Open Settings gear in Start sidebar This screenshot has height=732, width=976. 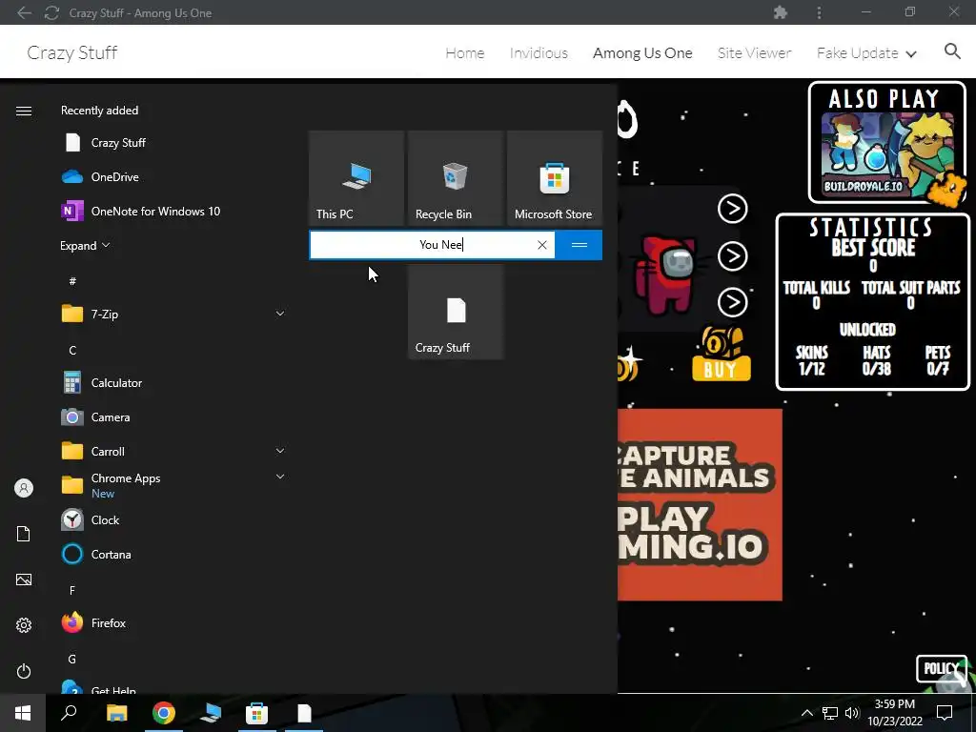coord(24,625)
